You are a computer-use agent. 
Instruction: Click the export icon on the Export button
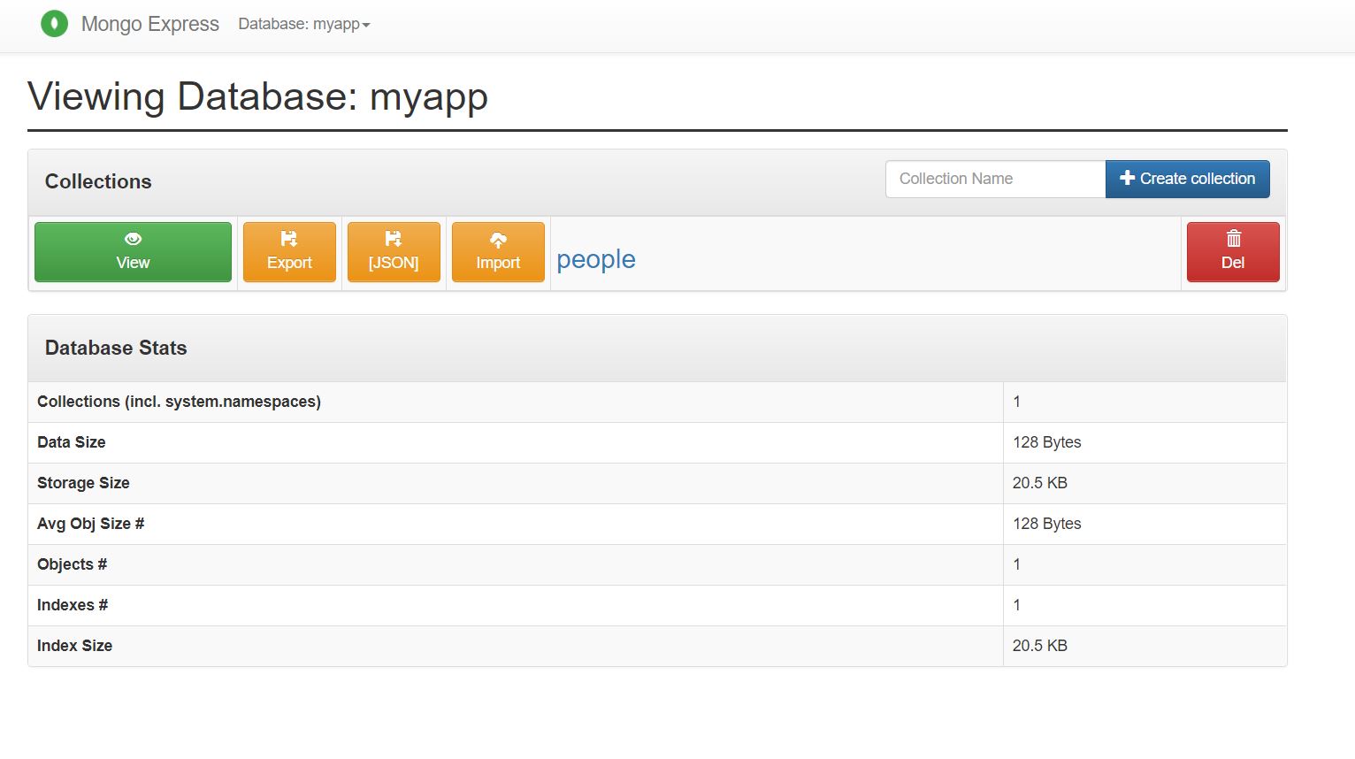289,237
